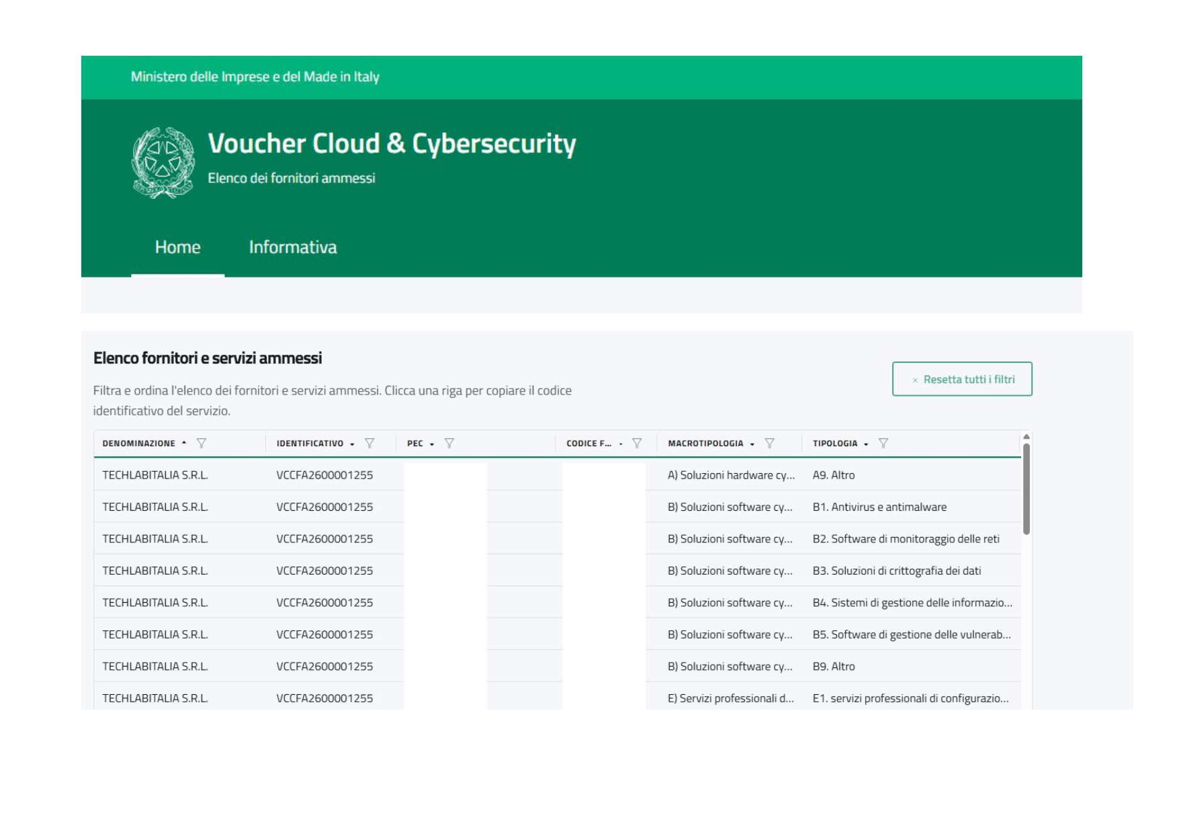Open filter icon for Macrotipologia column
Image resolution: width=1179 pixels, height=834 pixels.
pos(770,444)
